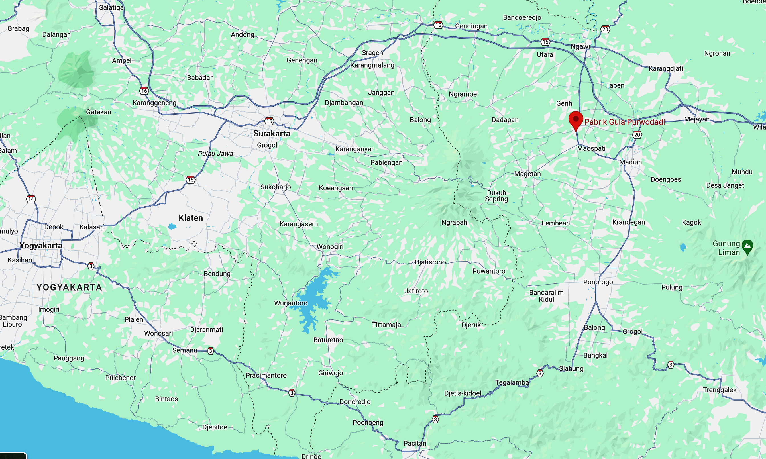Select route 3 shield north of Pacitan
The image size is (766, 459).
435,419
